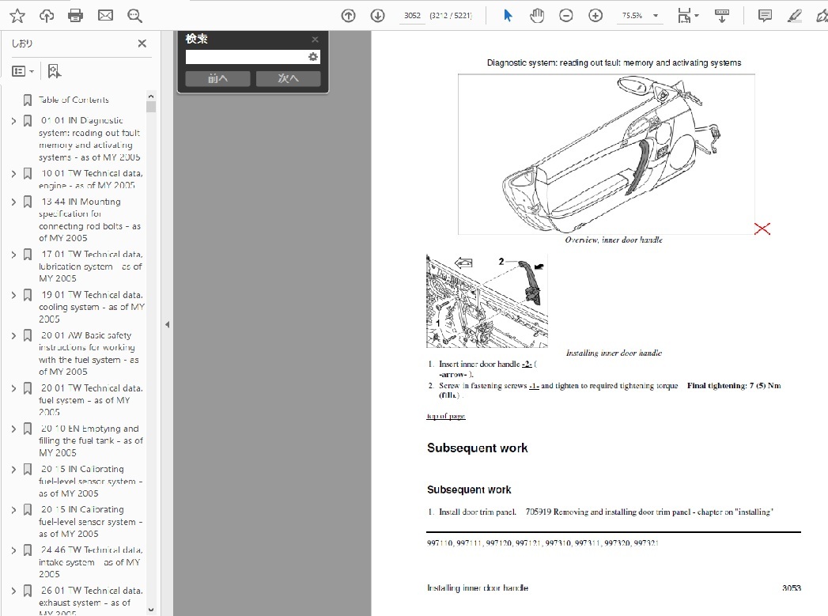The height and width of the screenshot is (616, 828).
Task: Click the inner door handle overview image
Action: tap(607, 154)
